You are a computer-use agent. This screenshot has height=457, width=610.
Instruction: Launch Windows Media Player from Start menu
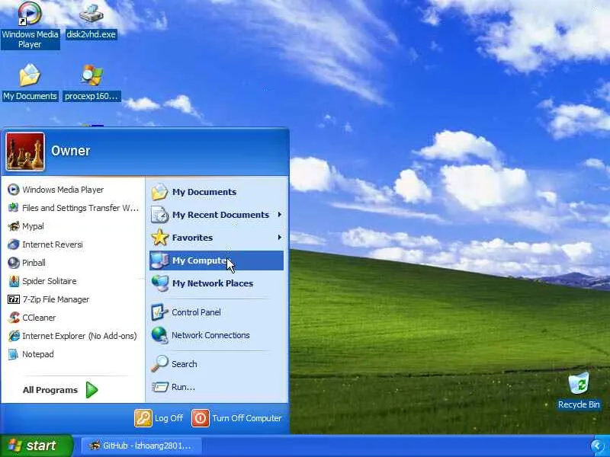click(x=72, y=190)
